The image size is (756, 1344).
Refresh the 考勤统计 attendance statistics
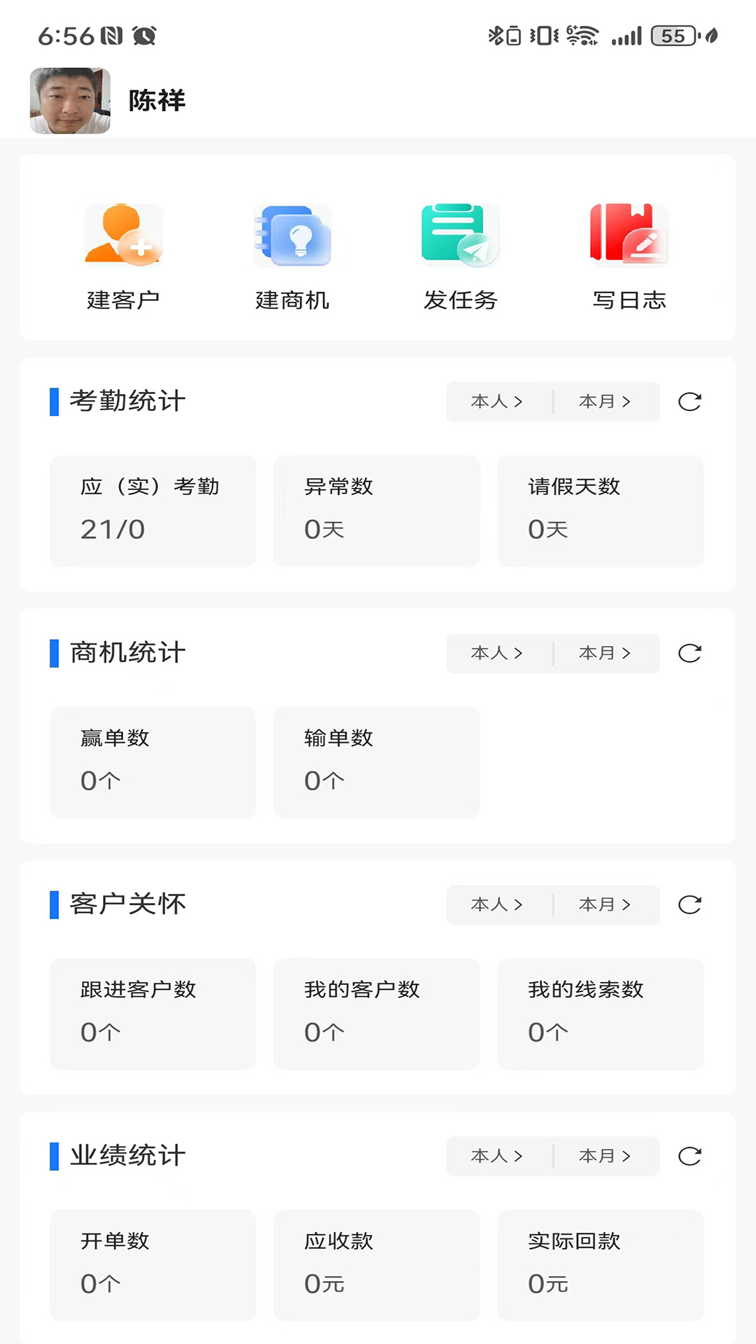point(689,402)
